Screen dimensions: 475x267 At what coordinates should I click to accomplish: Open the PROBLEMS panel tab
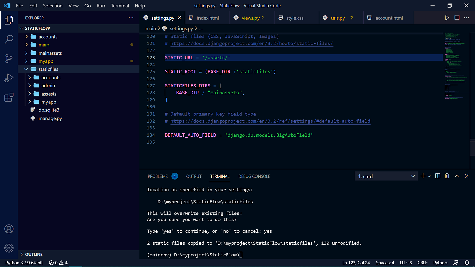pyautogui.click(x=158, y=176)
